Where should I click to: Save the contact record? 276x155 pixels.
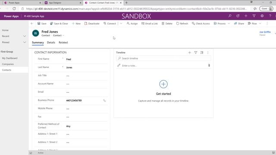point(42,23)
